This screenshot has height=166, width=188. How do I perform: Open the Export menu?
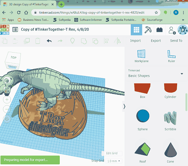pos(156,40)
